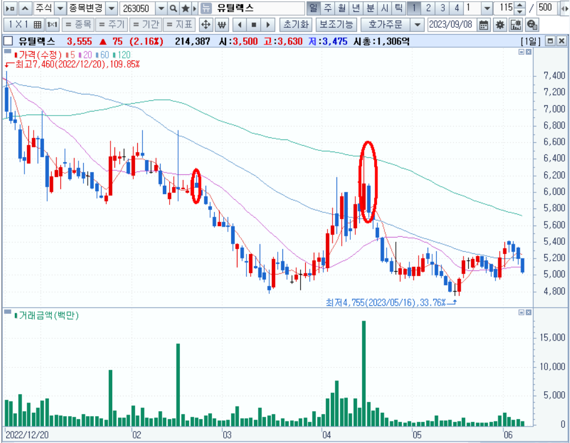Click the play/record toggle icon at toolbar start

pos(11,8)
